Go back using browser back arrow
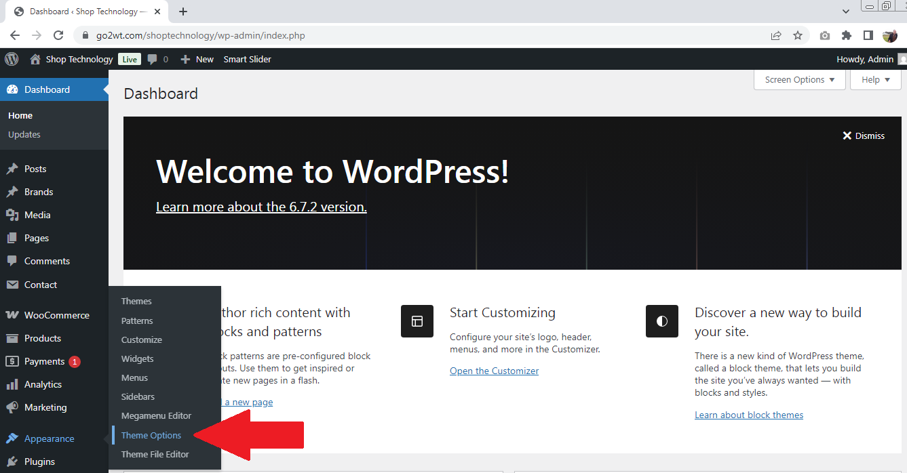Screen dimensions: 907x473 pyautogui.click(x=15, y=35)
